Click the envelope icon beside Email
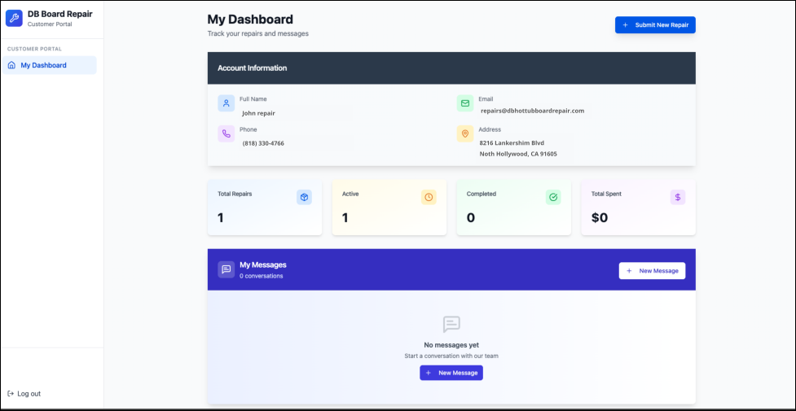 point(464,103)
